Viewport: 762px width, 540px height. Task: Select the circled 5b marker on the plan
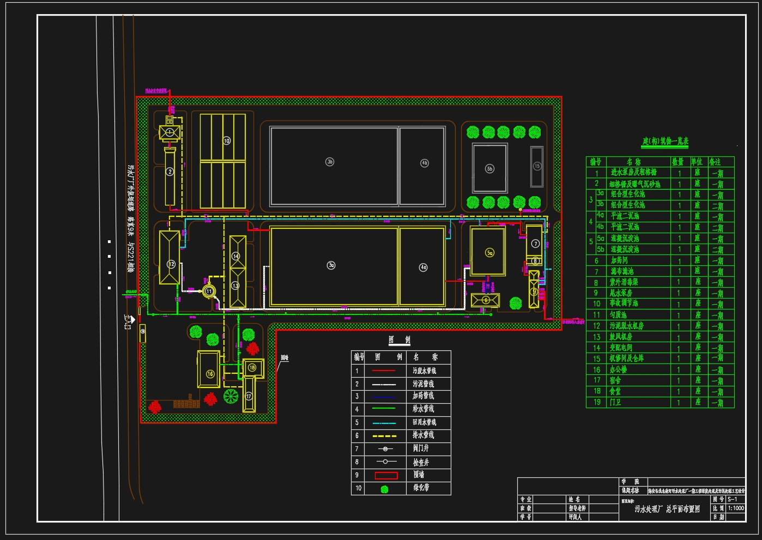489,169
